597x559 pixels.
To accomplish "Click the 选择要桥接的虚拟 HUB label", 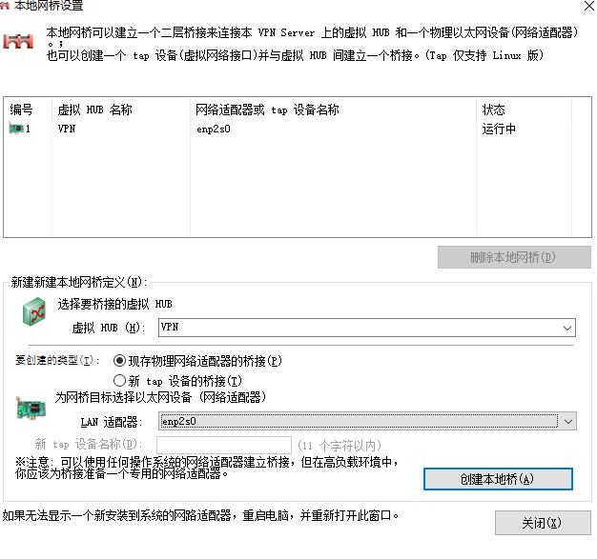I will click(114, 304).
